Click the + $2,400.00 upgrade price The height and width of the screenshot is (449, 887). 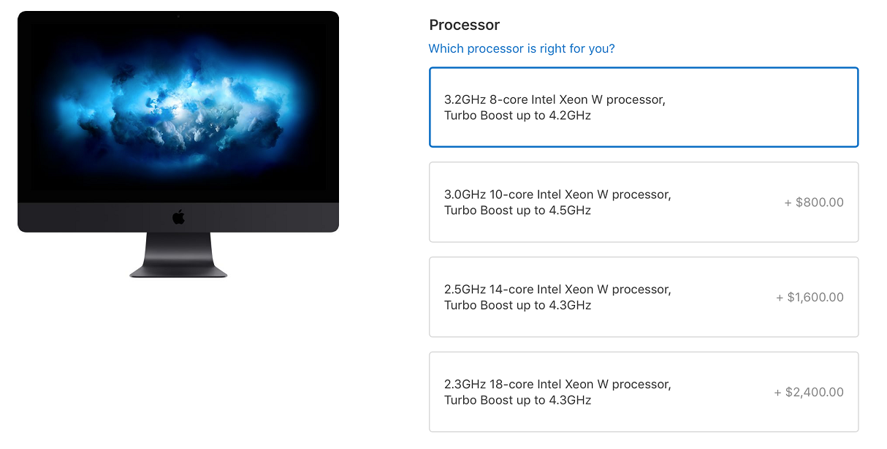pyautogui.click(x=809, y=393)
